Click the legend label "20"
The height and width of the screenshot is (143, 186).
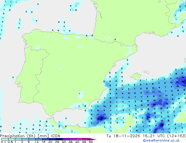pos(50,142)
